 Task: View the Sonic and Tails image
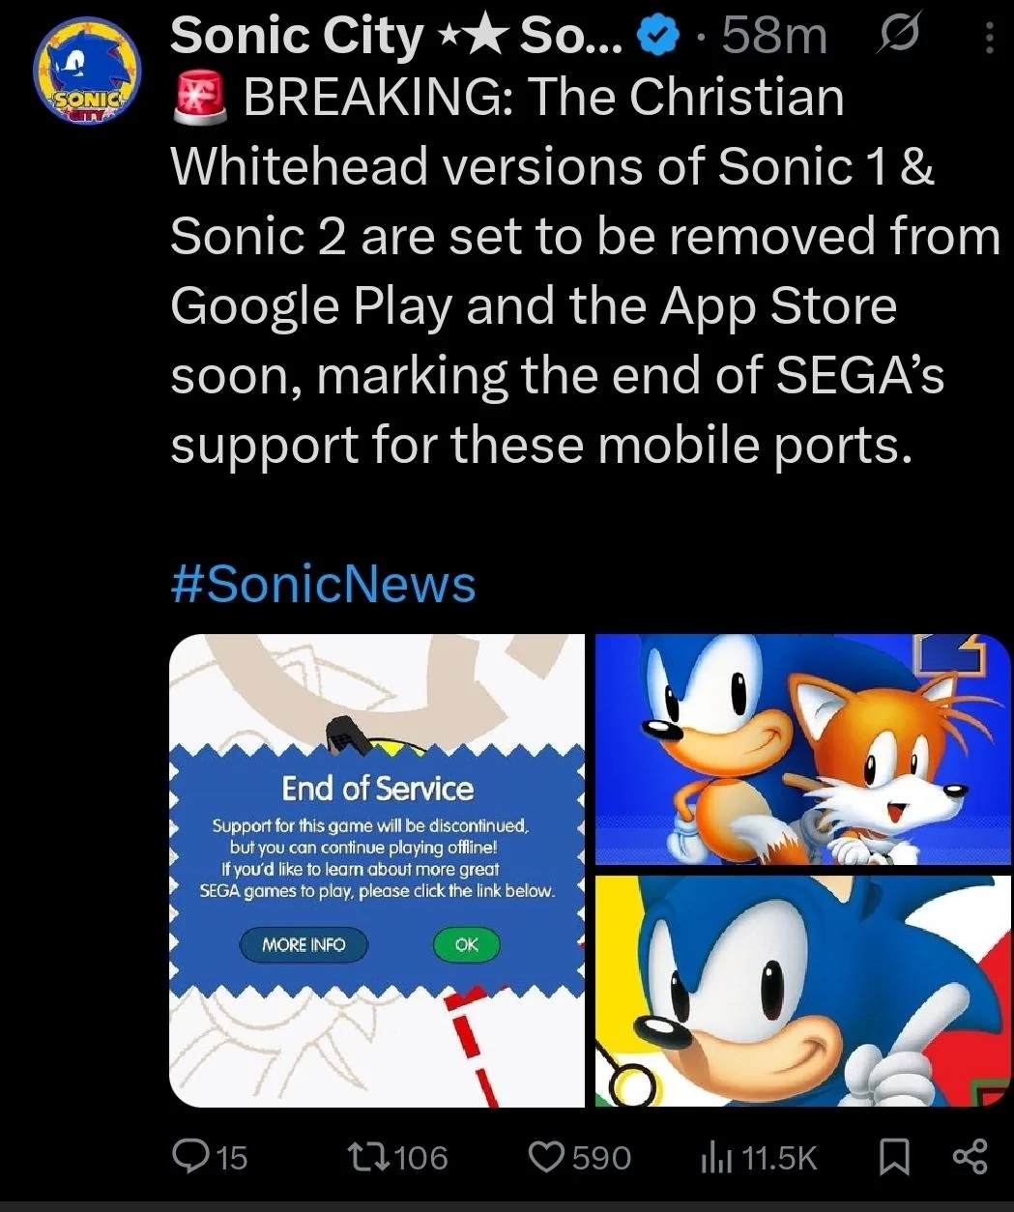pos(803,750)
